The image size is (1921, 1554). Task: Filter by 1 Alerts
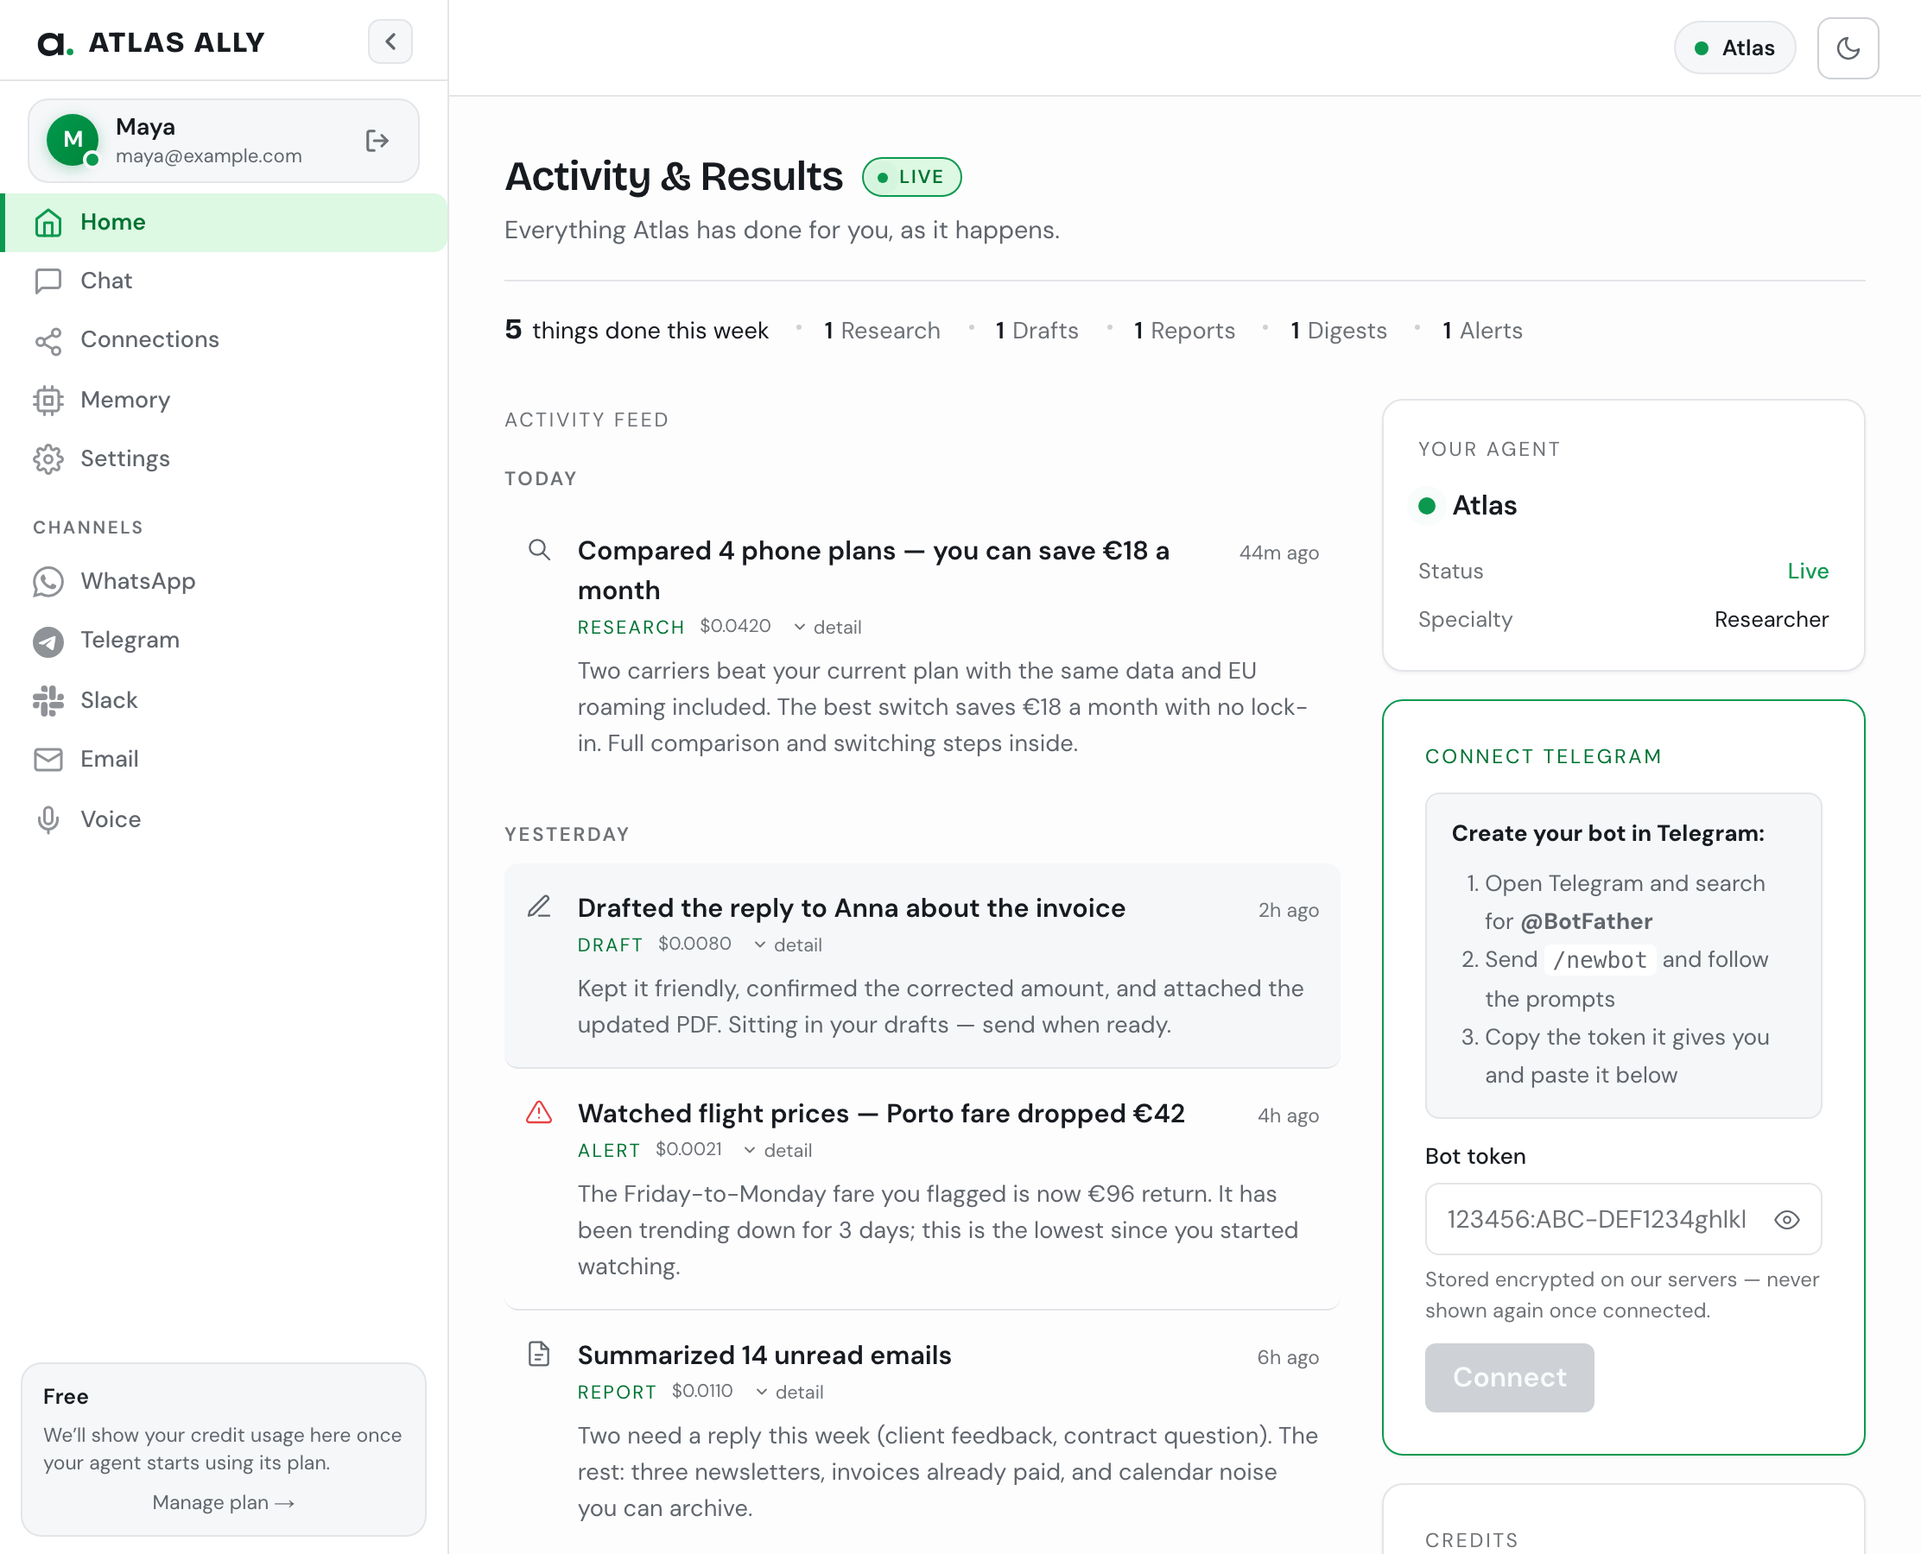(1482, 331)
